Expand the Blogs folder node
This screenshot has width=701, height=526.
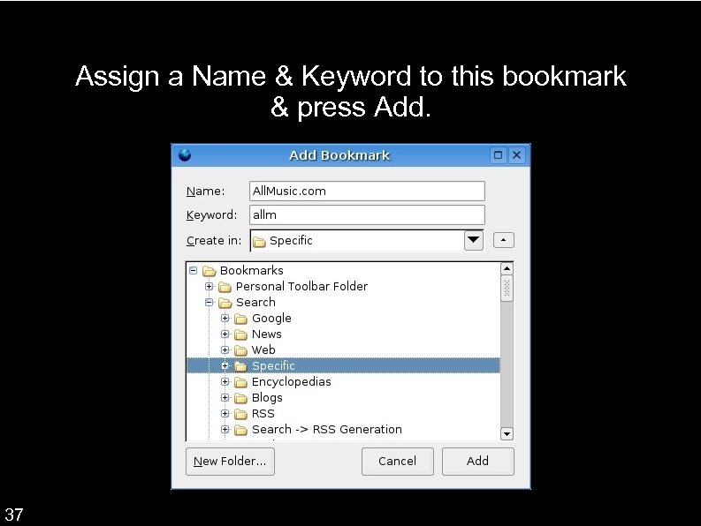(x=225, y=397)
